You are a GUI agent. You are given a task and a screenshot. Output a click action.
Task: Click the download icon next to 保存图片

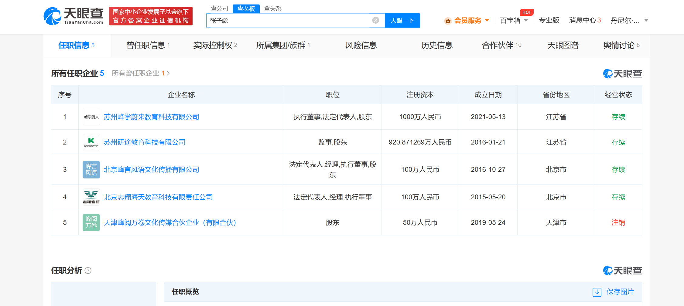pos(597,292)
